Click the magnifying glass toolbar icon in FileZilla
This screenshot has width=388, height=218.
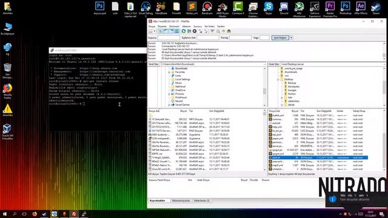218,31
